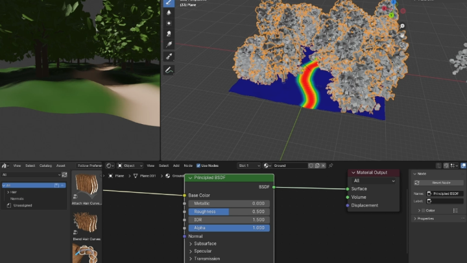Select the Unassigned catalog
467x263 pixels.
click(23, 205)
